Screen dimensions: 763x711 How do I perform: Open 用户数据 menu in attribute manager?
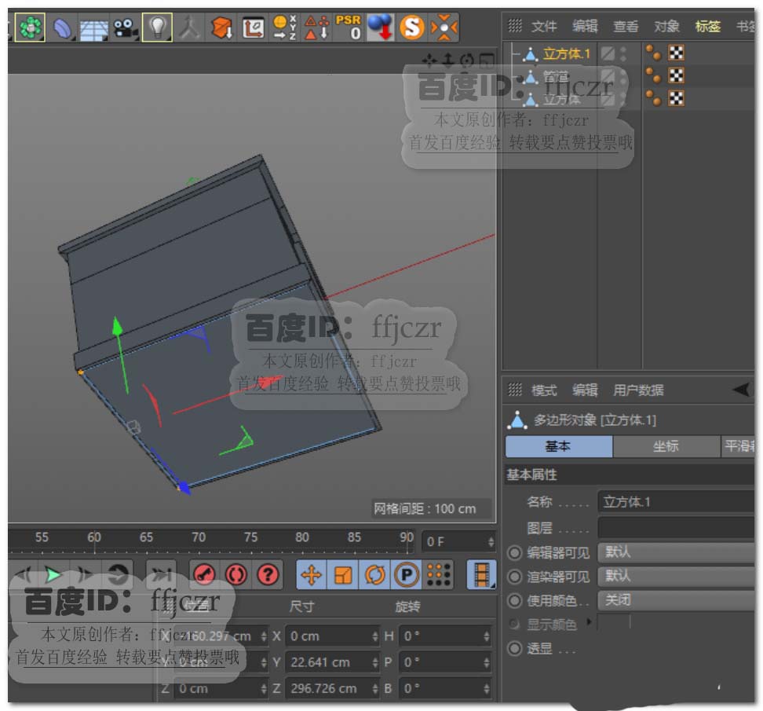pos(638,390)
